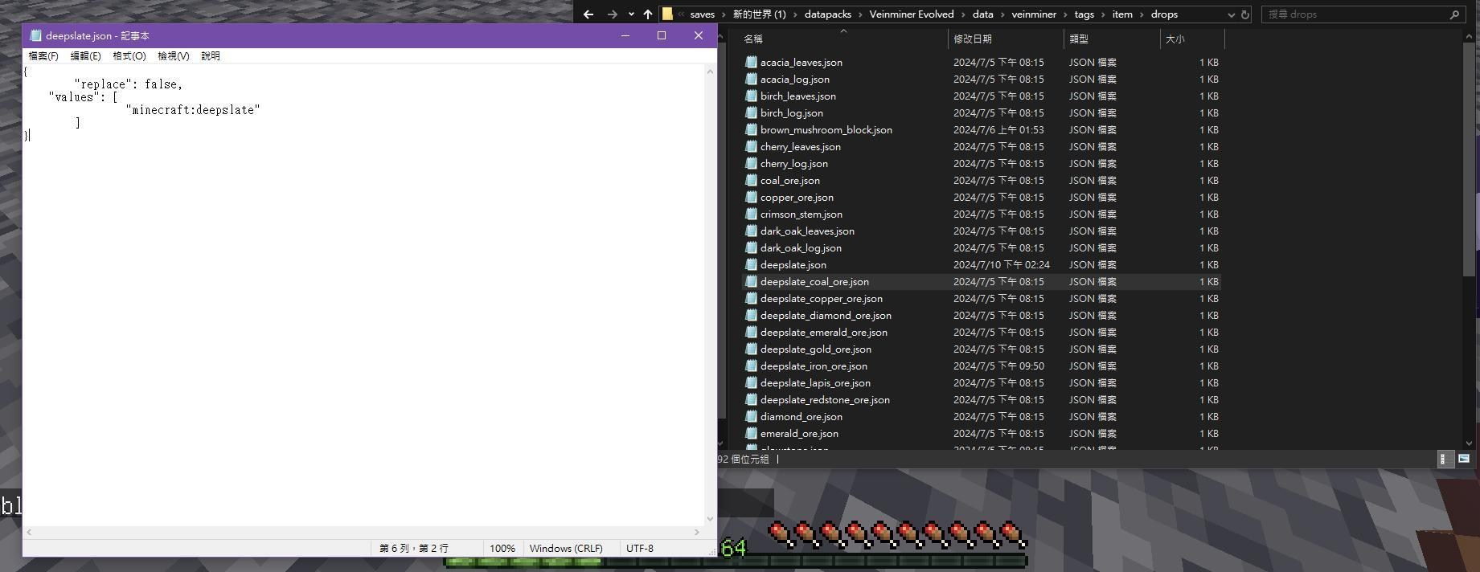Refresh the drops folder view
Image resolution: width=1480 pixels, height=572 pixels.
pyautogui.click(x=1245, y=14)
